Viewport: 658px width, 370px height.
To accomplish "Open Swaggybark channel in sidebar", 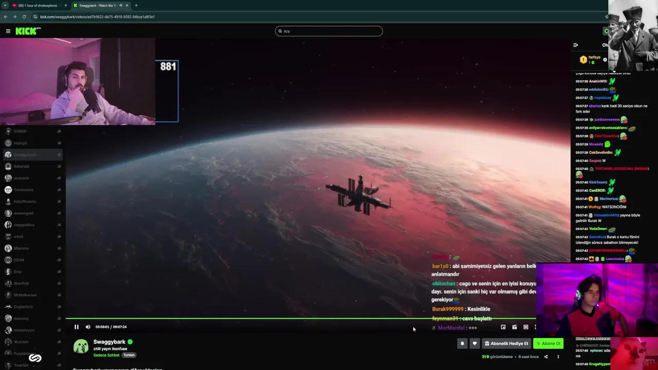I will [x=32, y=155].
